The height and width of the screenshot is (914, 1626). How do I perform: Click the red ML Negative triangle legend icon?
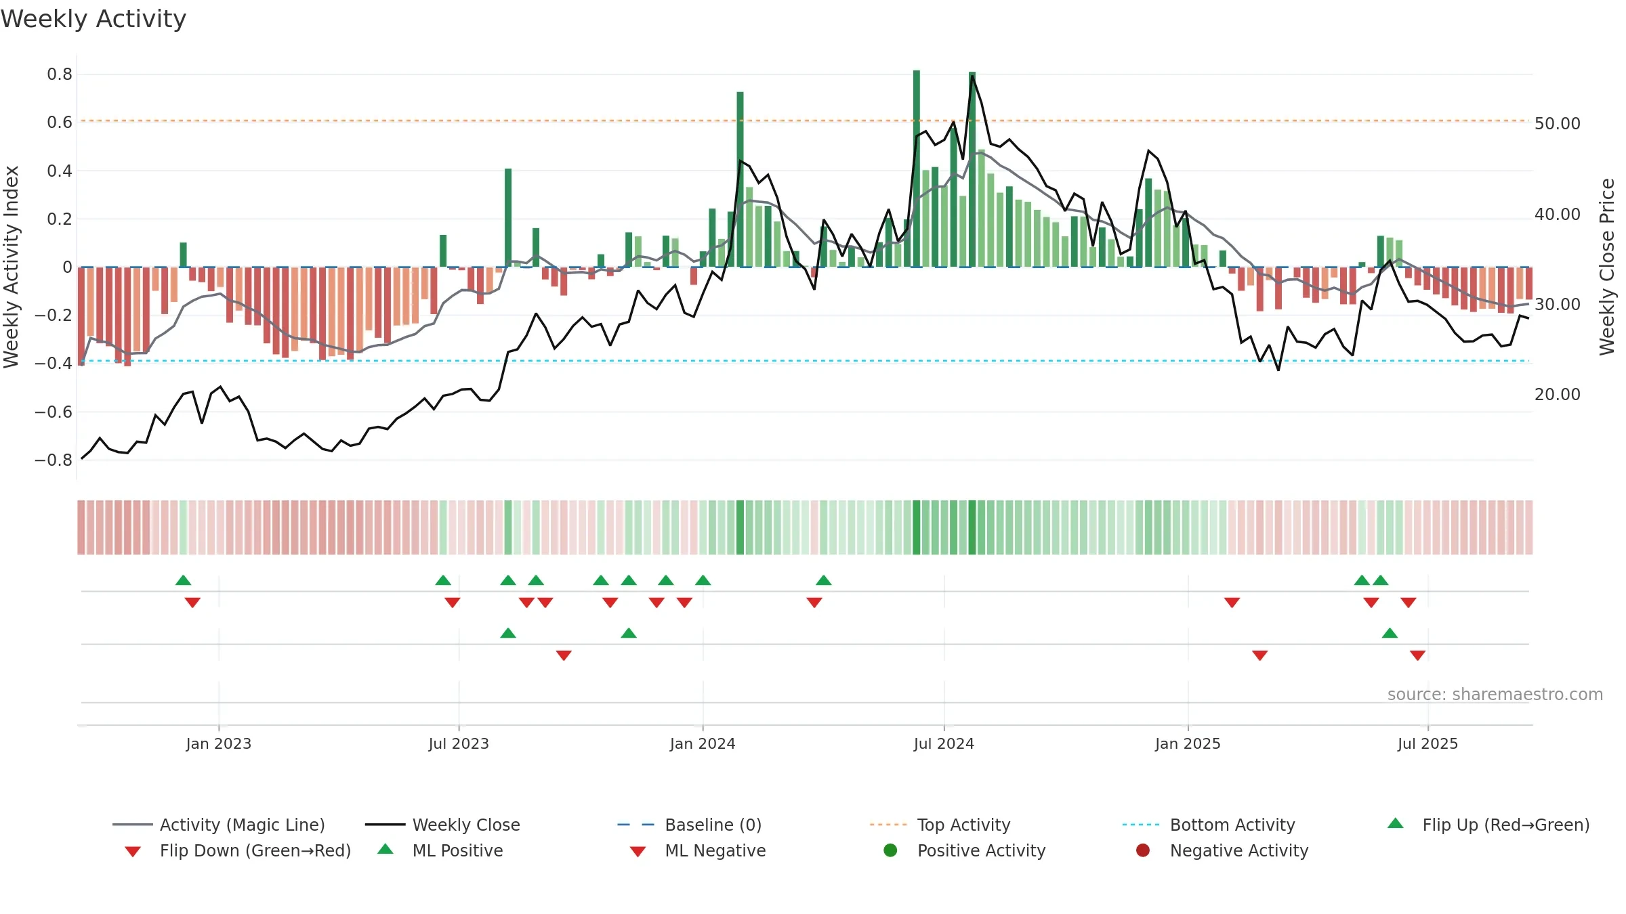(x=638, y=852)
